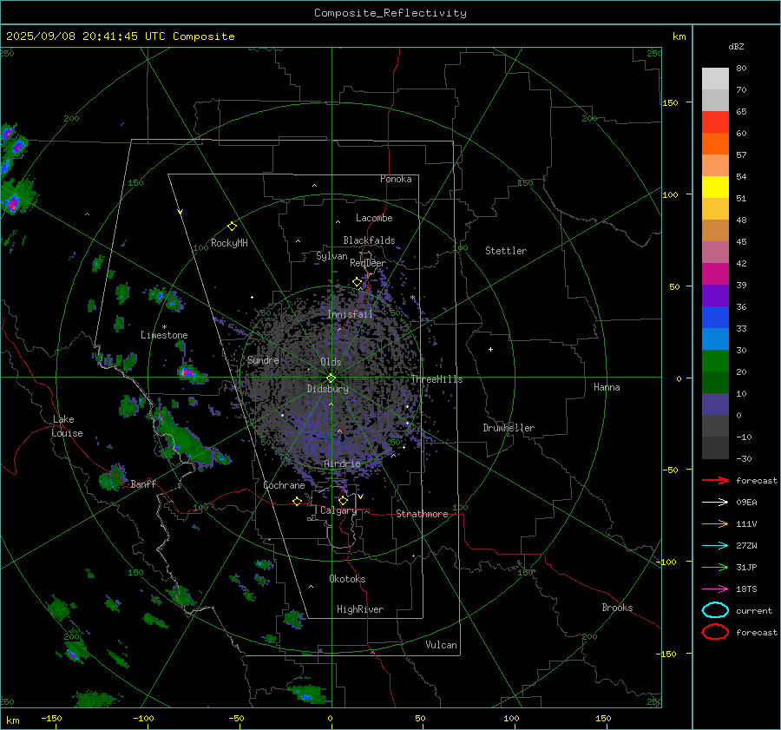This screenshot has width=781, height=730.
Task: Select the green 31JP arrow in the legend
Action: point(715,567)
